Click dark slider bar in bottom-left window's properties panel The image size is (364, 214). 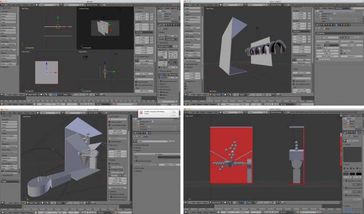[x=169, y=157]
